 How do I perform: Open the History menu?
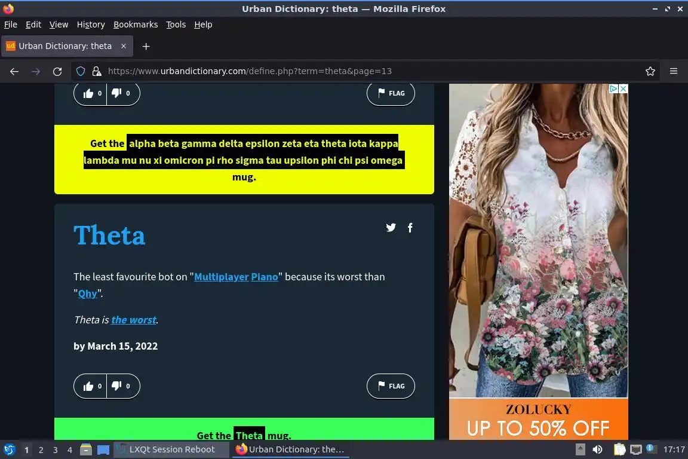91,25
